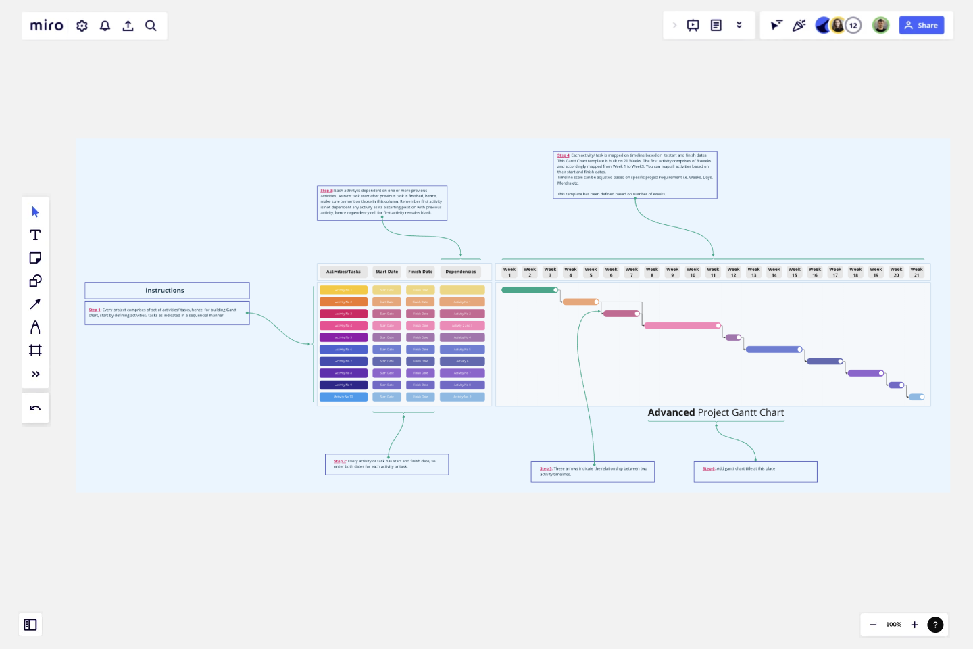Select the Pen tool
Screen dimensions: 973x649
coord(35,327)
